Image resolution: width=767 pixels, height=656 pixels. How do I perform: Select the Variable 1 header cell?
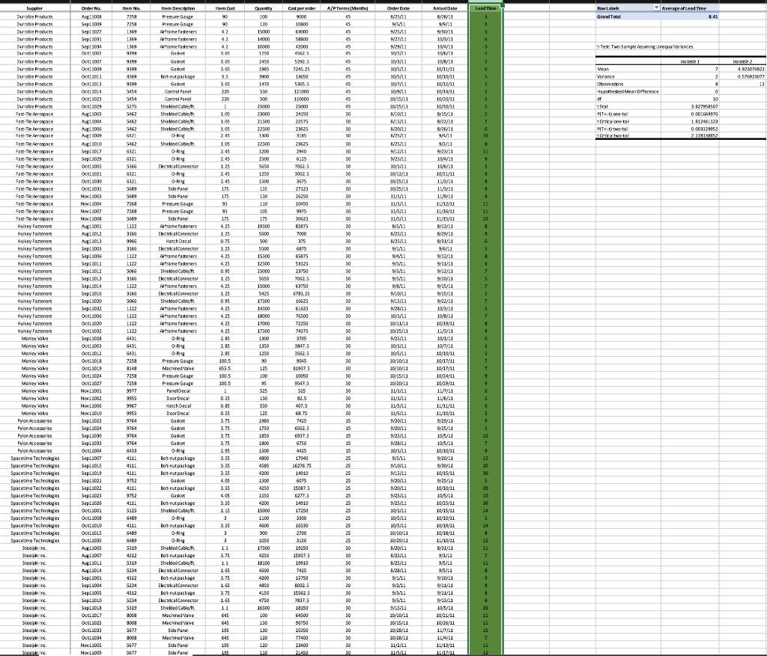690,61
